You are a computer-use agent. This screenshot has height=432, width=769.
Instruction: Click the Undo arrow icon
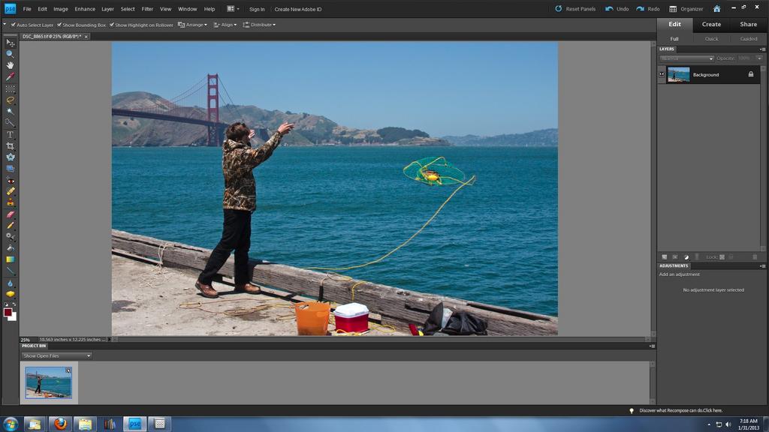[x=608, y=9]
